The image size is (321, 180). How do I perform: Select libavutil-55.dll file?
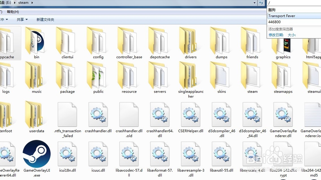tap(221, 157)
